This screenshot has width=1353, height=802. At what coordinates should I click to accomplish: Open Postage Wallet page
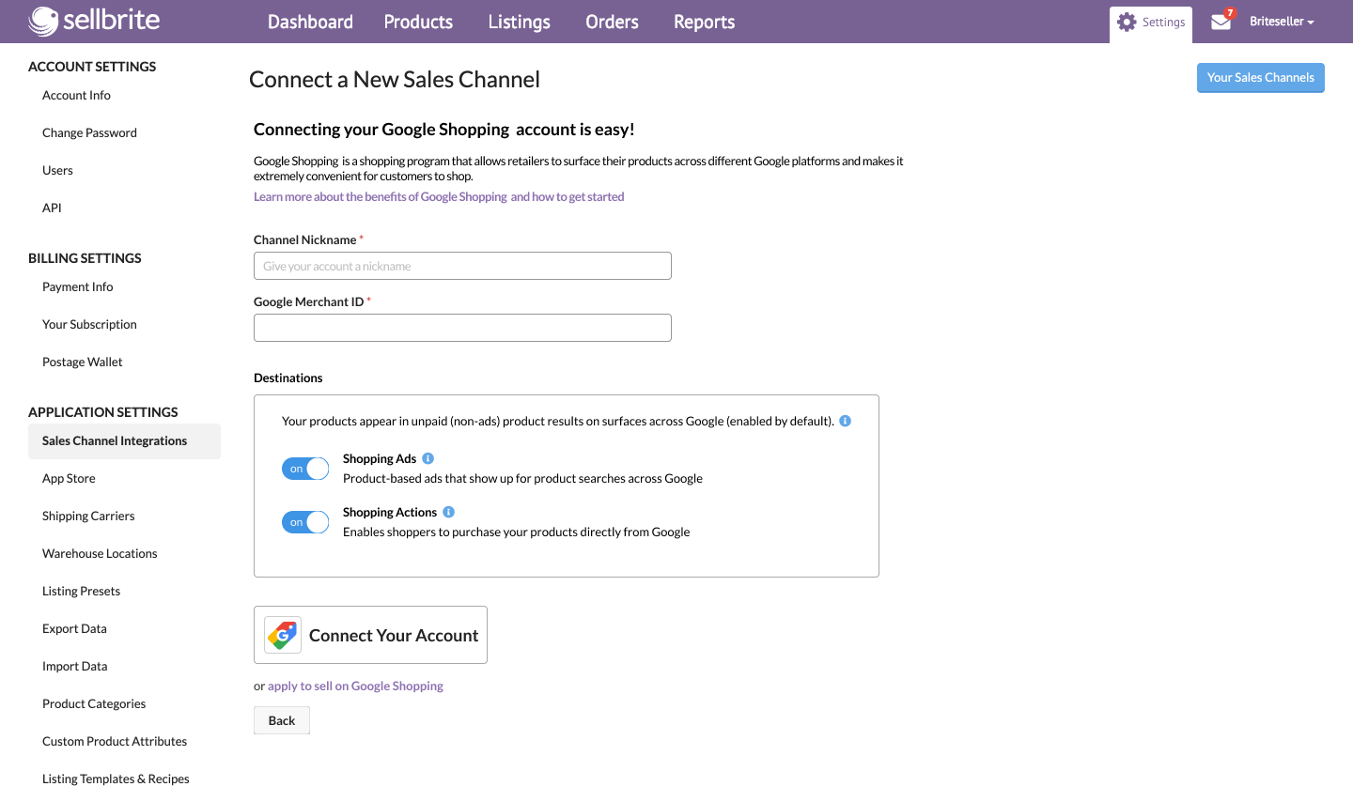(x=82, y=362)
